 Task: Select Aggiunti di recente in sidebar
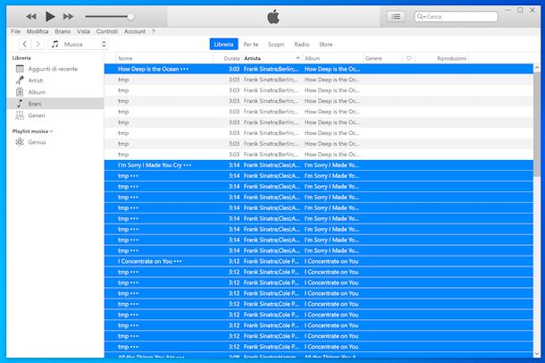55,69
